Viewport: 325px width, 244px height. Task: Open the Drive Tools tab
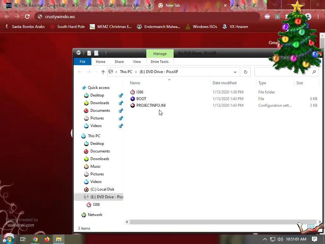[x=160, y=62]
